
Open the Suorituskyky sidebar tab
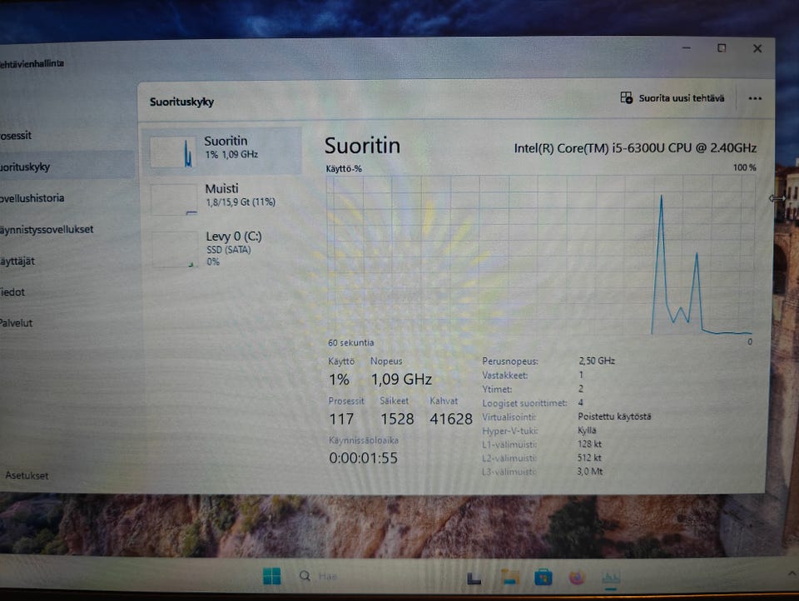pos(67,166)
